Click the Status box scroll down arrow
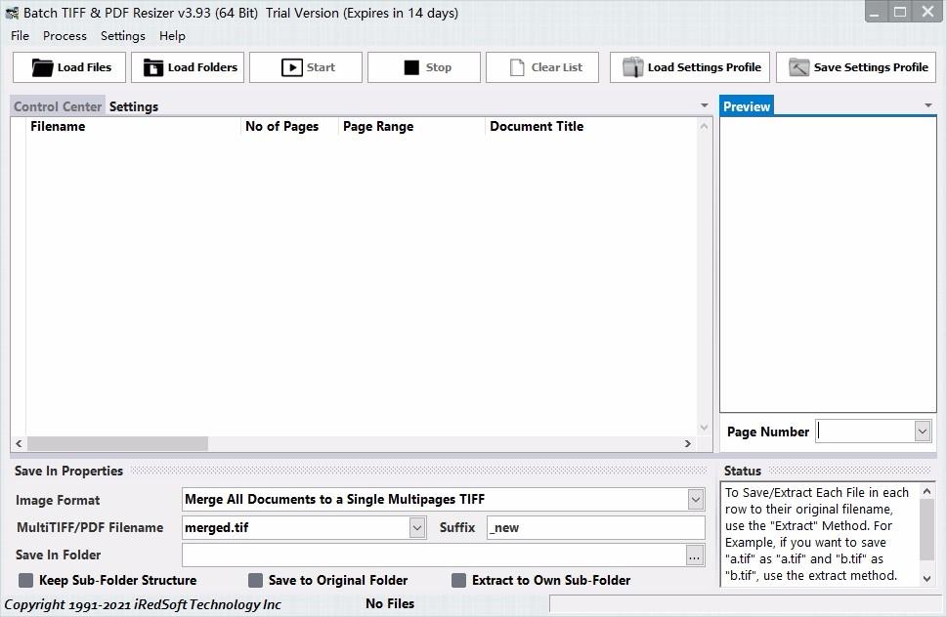 927,578
